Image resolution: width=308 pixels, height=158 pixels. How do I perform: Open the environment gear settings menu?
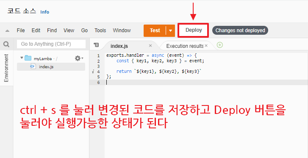(79, 58)
